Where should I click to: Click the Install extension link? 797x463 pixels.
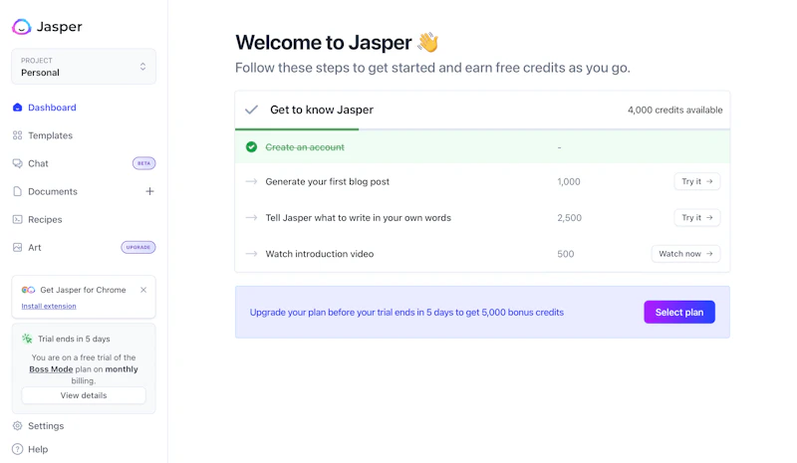(x=49, y=306)
